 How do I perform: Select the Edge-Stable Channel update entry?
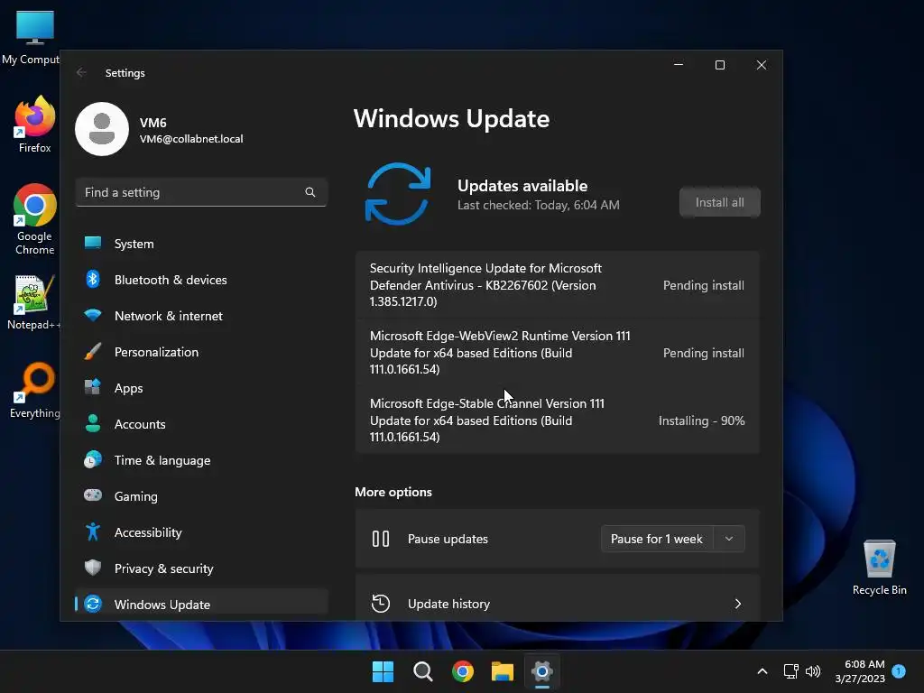tap(557, 420)
